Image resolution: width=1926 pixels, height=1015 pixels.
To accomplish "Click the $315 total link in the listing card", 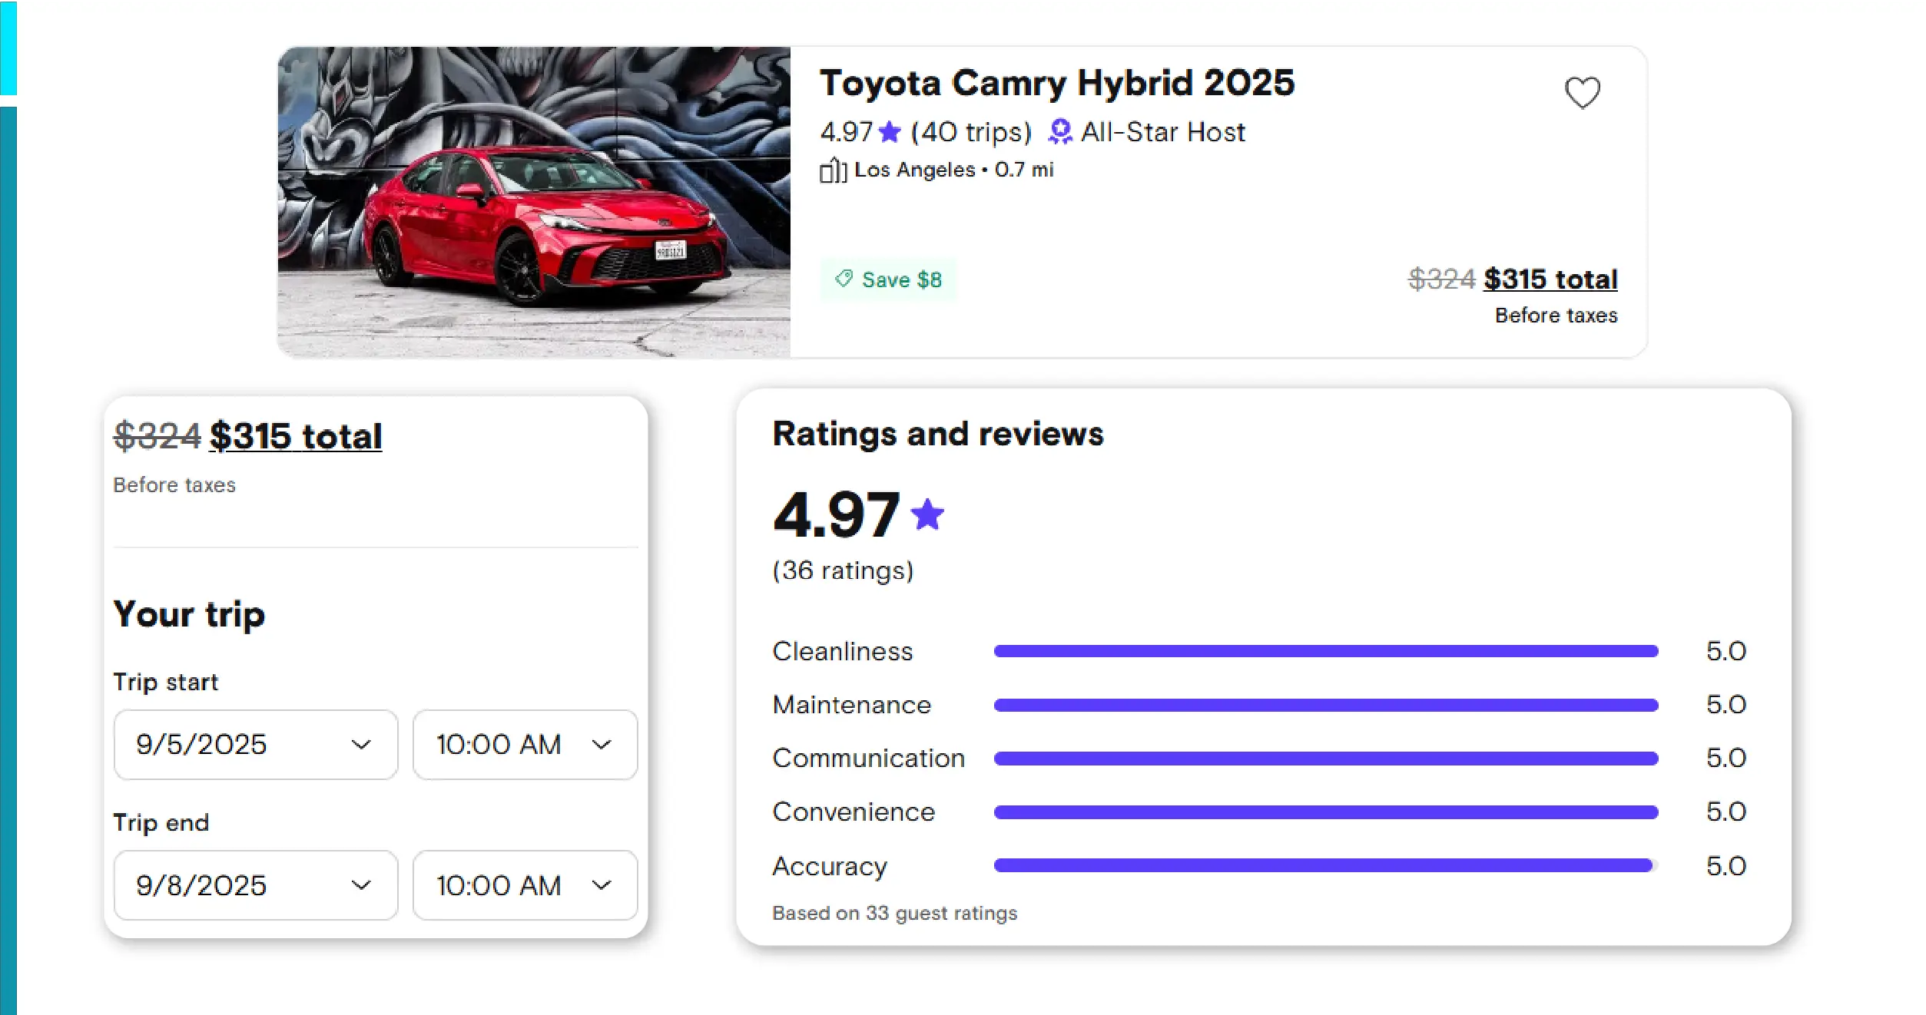I will tap(1550, 279).
